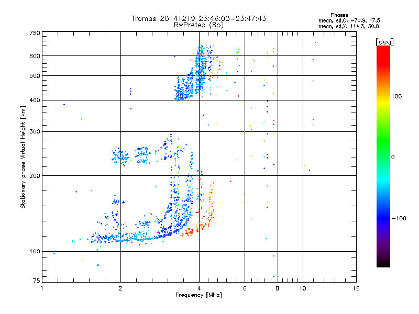Click the "200" height axis tick label
The image size is (419, 314).
click(35, 176)
